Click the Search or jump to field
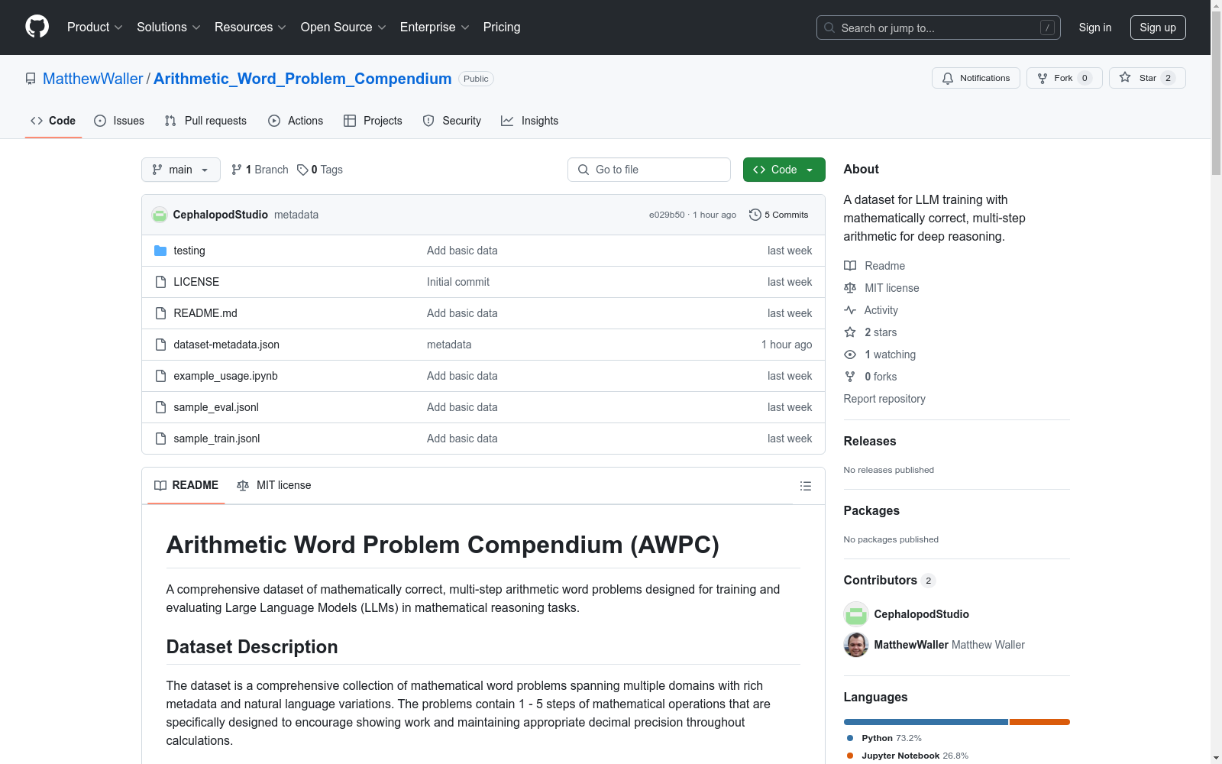Screen dimensions: 1222x764 tap(939, 28)
